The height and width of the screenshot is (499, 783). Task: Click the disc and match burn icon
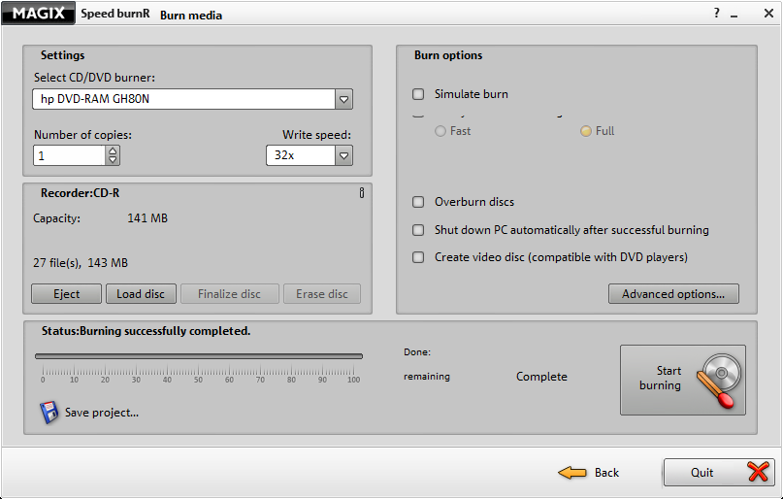718,381
